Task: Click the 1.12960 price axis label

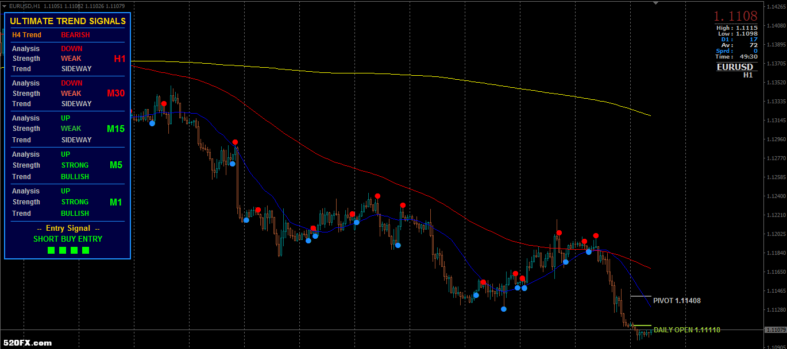Action: 776,139
